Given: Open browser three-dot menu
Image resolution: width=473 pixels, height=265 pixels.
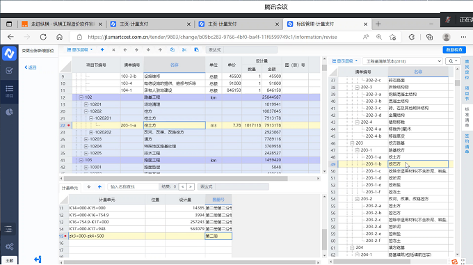Looking at the screenshot, I should (x=464, y=37).
